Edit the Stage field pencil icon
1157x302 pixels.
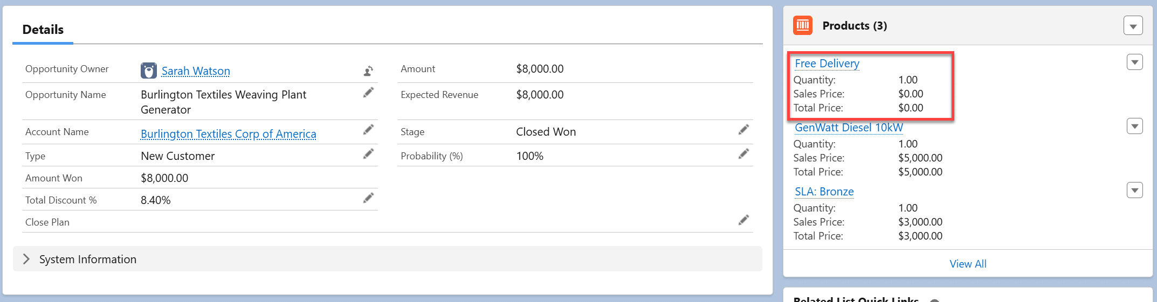pos(743,130)
